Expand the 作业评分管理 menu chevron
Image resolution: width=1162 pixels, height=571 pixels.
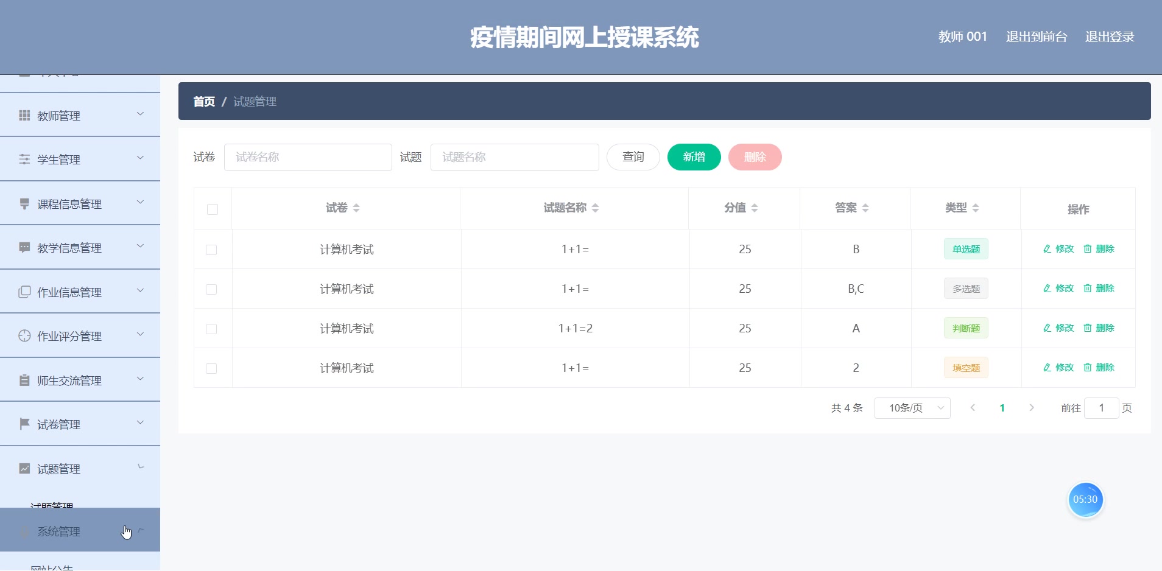(140, 334)
